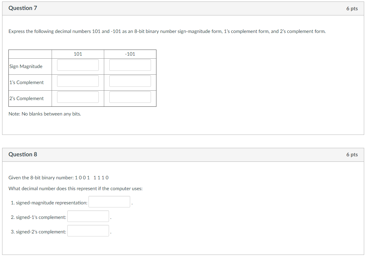Click 1's Complement input field for 101
369x257 pixels.
(x=78, y=81)
